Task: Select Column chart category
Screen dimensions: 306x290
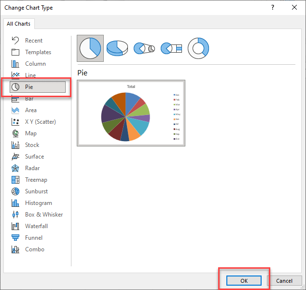Action: [x=35, y=64]
